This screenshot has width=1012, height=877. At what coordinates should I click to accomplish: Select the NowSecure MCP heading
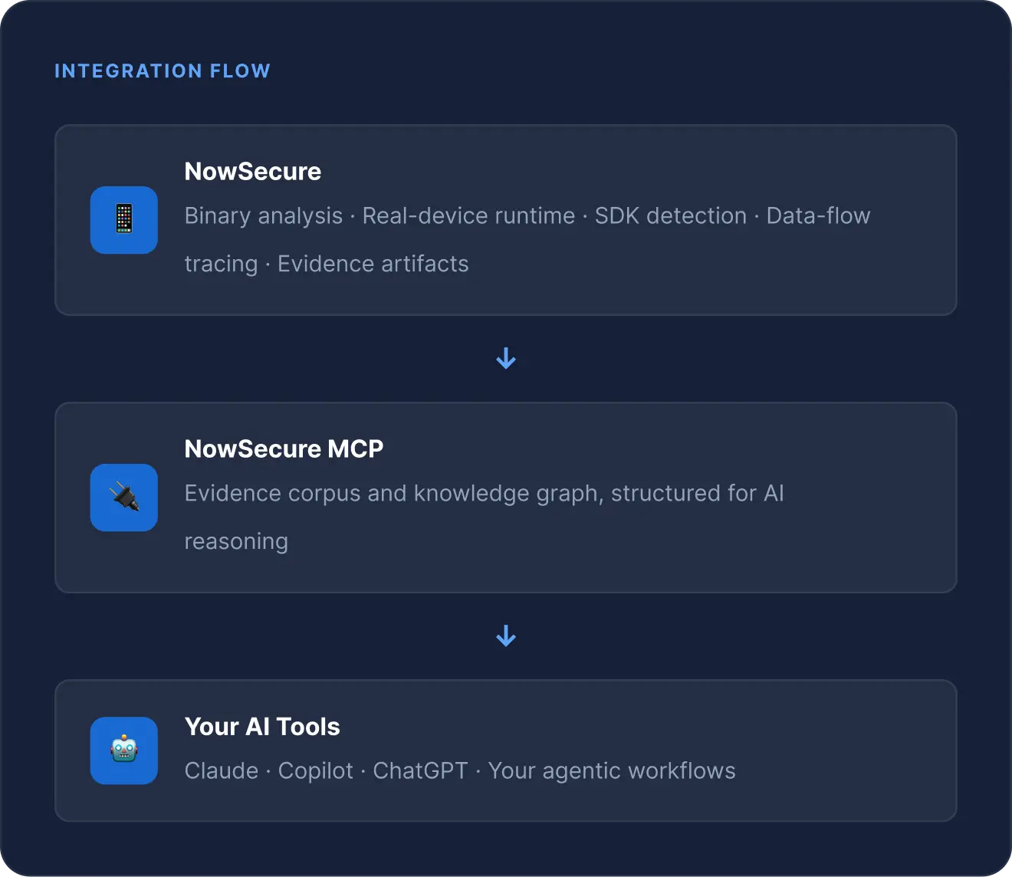click(284, 448)
